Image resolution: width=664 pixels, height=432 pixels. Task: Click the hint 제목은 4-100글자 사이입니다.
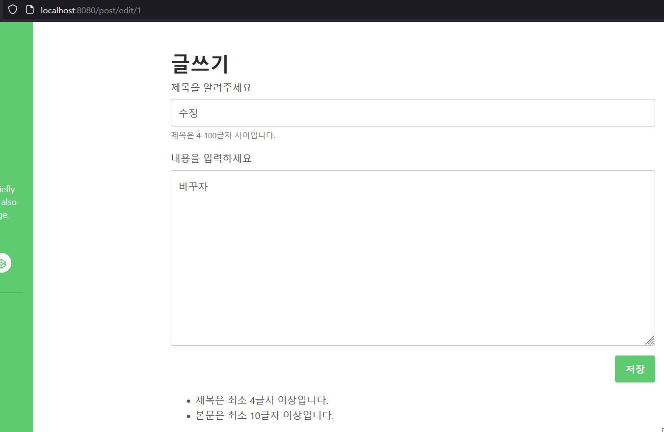[223, 135]
